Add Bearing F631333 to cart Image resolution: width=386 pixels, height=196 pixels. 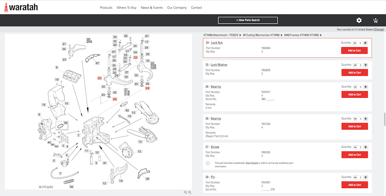[x=355, y=126]
